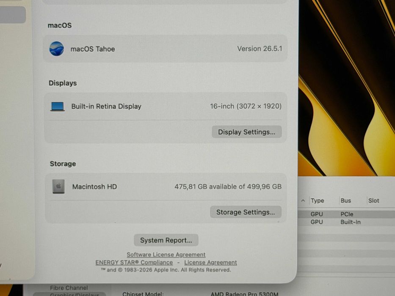Click 'AMD Radeon Pro 5300M' value in System Report
This screenshot has height=296, width=395.
(x=244, y=294)
